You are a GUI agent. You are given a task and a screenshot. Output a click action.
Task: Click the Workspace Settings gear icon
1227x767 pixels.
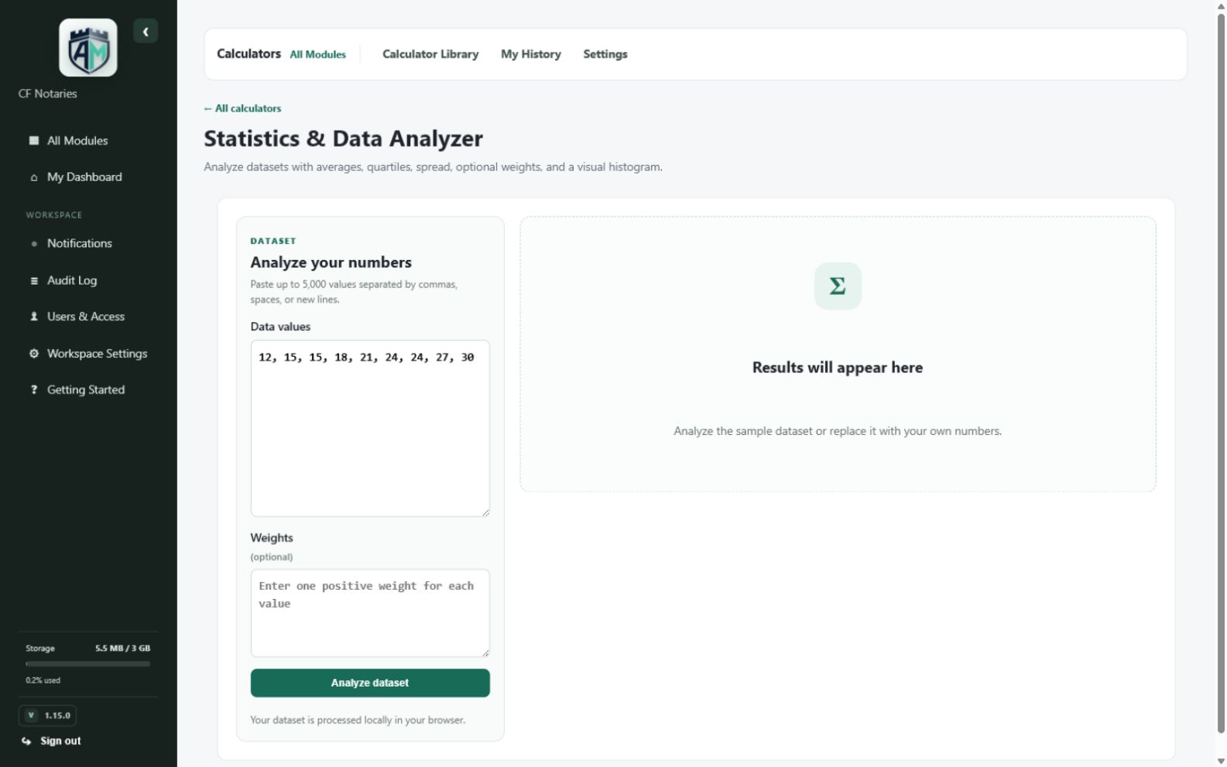click(x=34, y=354)
